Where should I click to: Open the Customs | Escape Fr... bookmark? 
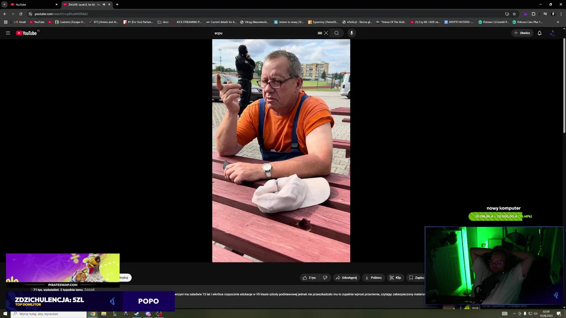point(70,22)
